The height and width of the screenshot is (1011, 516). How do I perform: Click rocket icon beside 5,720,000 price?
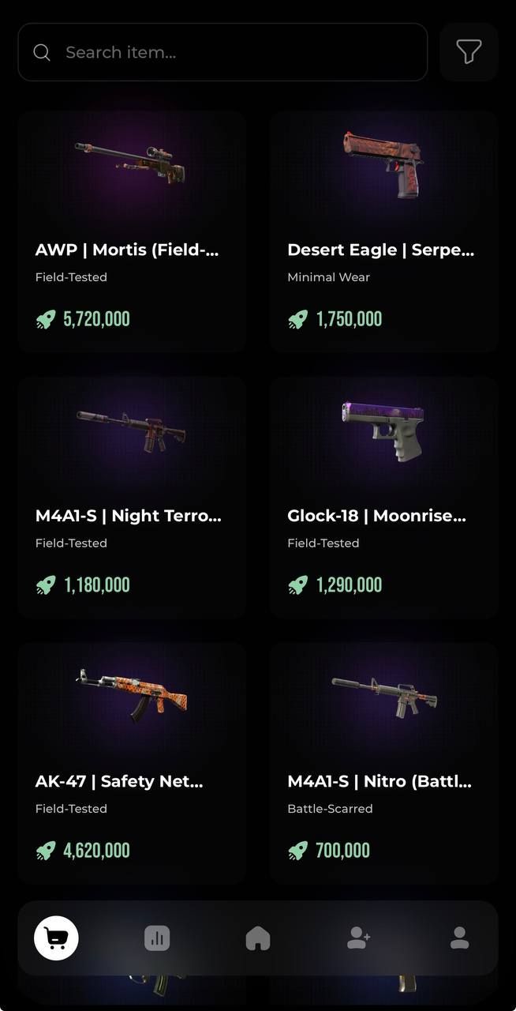(46, 319)
